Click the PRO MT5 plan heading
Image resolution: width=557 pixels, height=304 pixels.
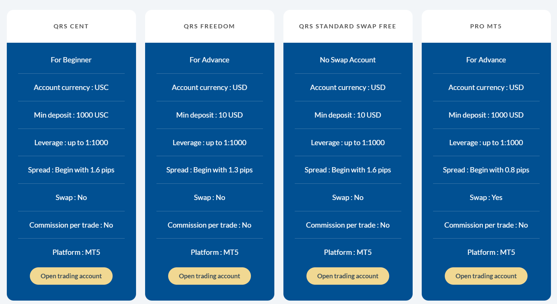click(x=486, y=26)
